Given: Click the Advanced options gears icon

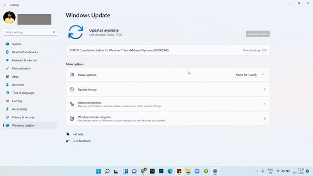Looking at the screenshot, I should click(72, 104).
